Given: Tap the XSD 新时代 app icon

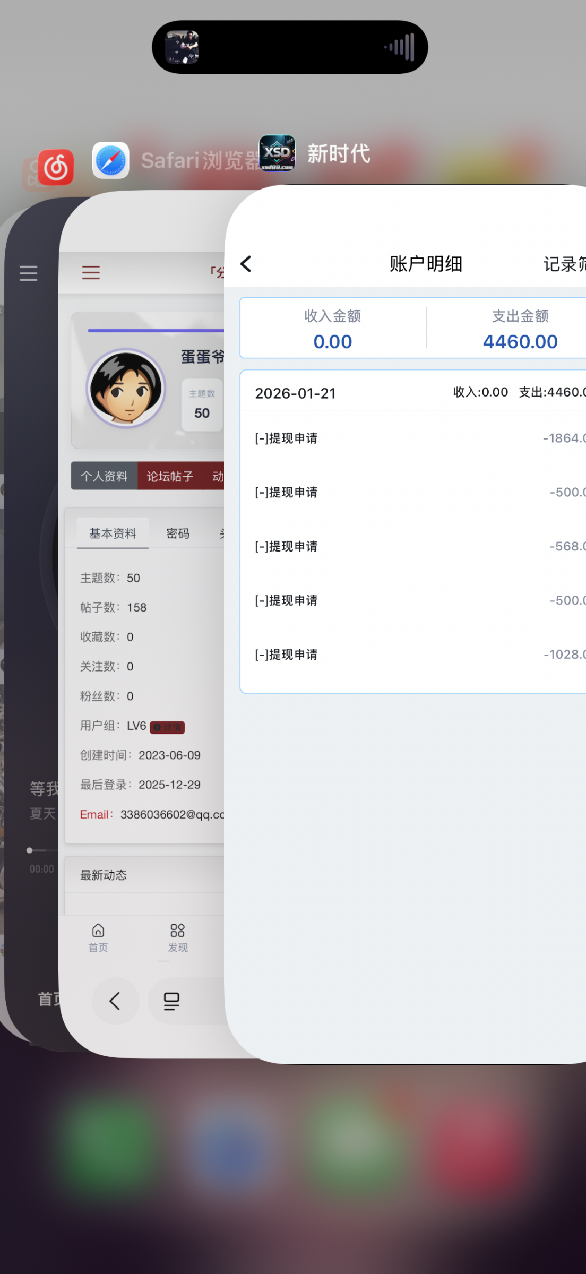Looking at the screenshot, I should pos(277,153).
